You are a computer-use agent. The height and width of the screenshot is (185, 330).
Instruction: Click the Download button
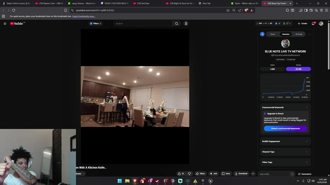coord(241,174)
